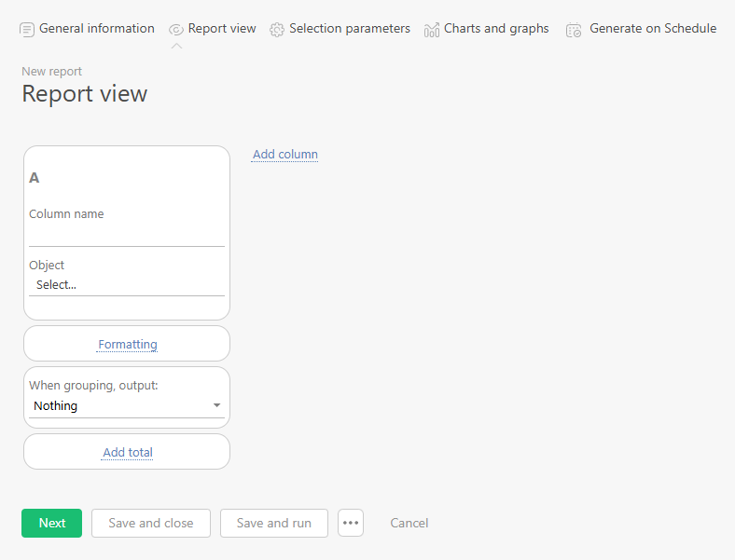Expand the When grouping output dropdown arrow
Screen dimensions: 735x560
216,406
